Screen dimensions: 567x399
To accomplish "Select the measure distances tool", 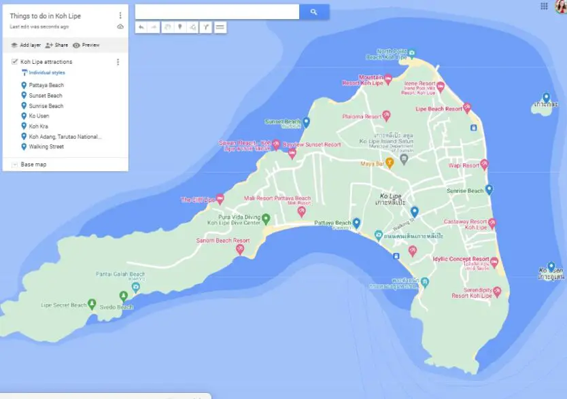I will click(x=220, y=28).
